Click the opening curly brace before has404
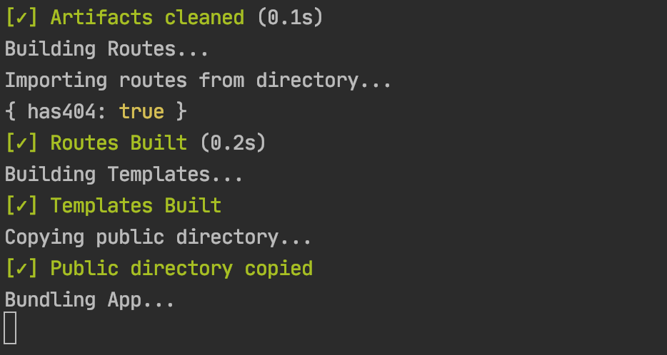Screen dimensions: 667x355 pyautogui.click(x=10, y=112)
